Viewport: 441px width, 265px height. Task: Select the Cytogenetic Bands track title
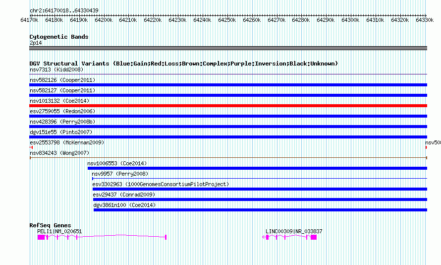pos(59,37)
